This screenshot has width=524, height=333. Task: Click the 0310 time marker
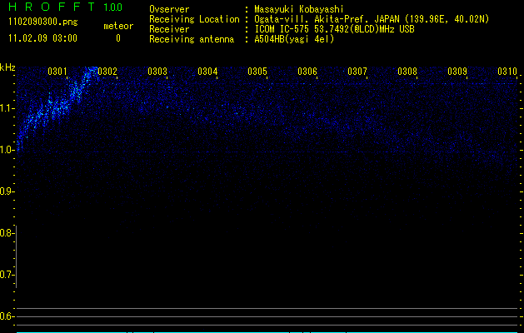[507, 72]
